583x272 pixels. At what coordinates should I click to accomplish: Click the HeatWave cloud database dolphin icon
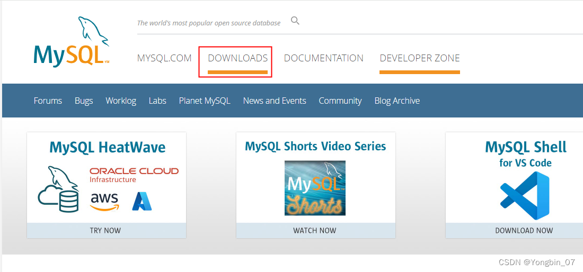[x=58, y=189]
